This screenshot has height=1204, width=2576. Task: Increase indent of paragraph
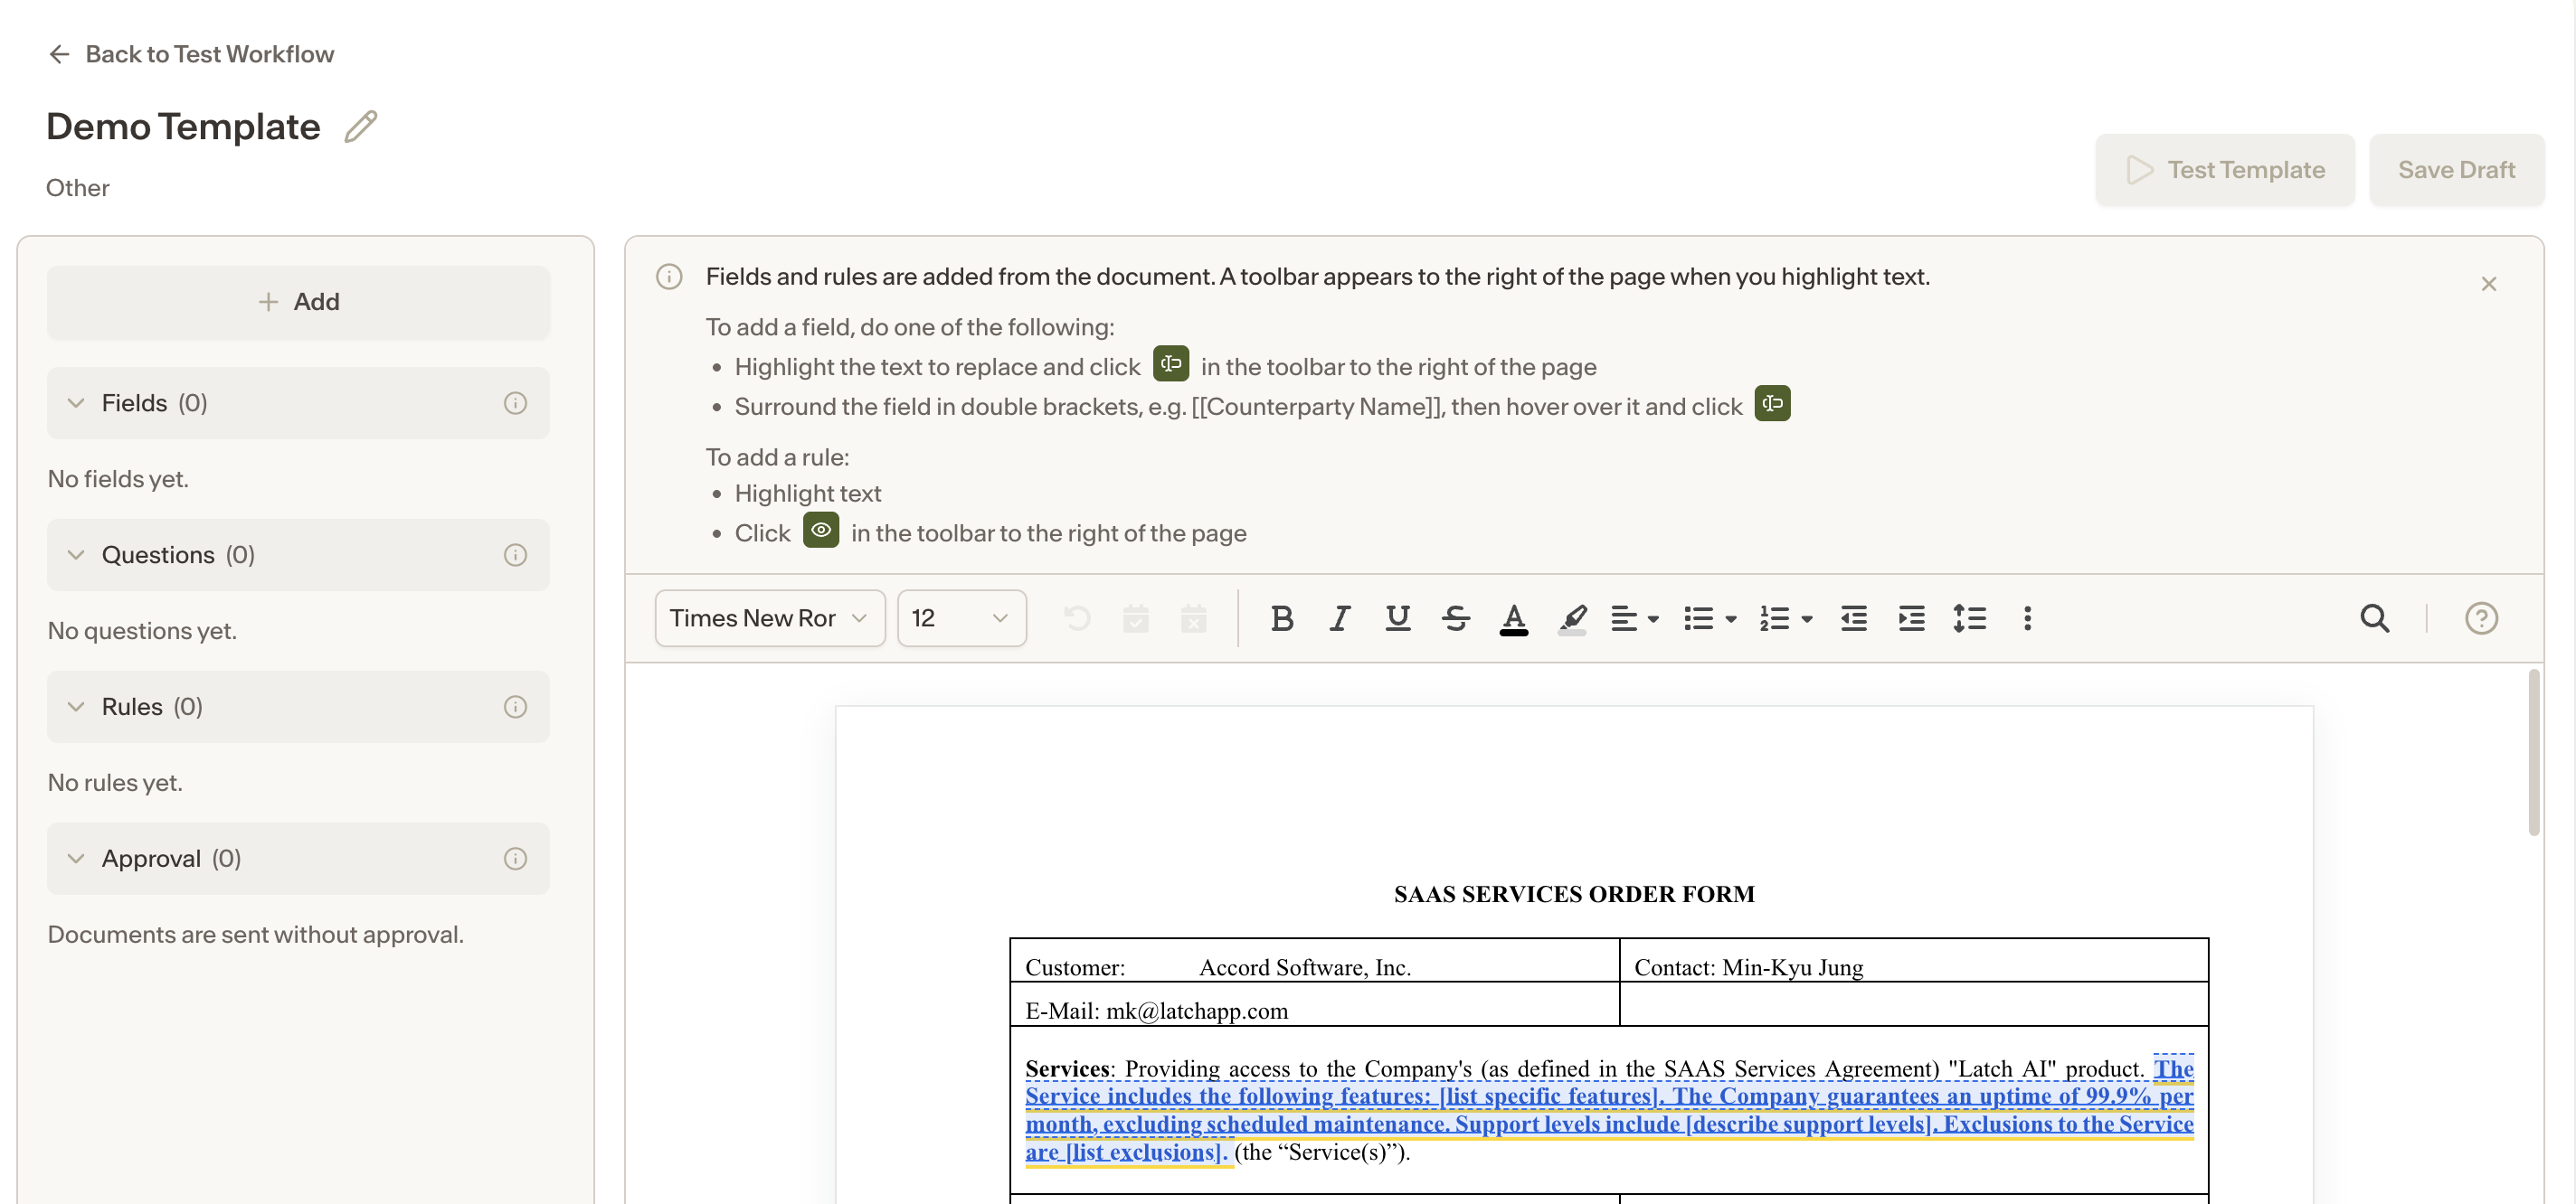(x=1912, y=618)
